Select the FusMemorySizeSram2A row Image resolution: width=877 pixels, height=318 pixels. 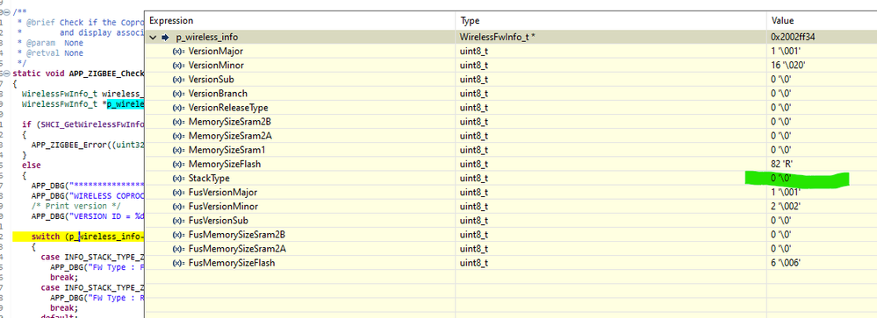[x=511, y=249]
